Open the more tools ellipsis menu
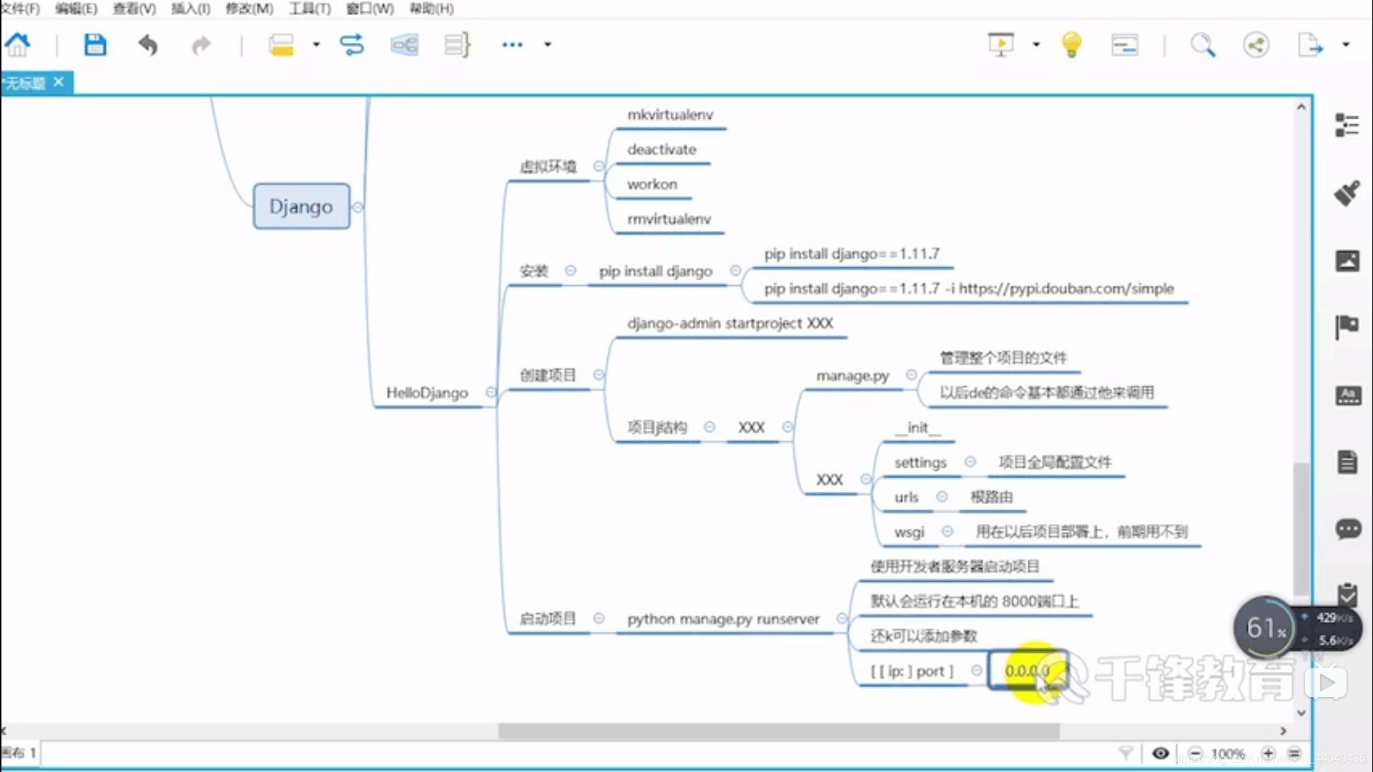Image resolution: width=1373 pixels, height=772 pixels. 512,44
